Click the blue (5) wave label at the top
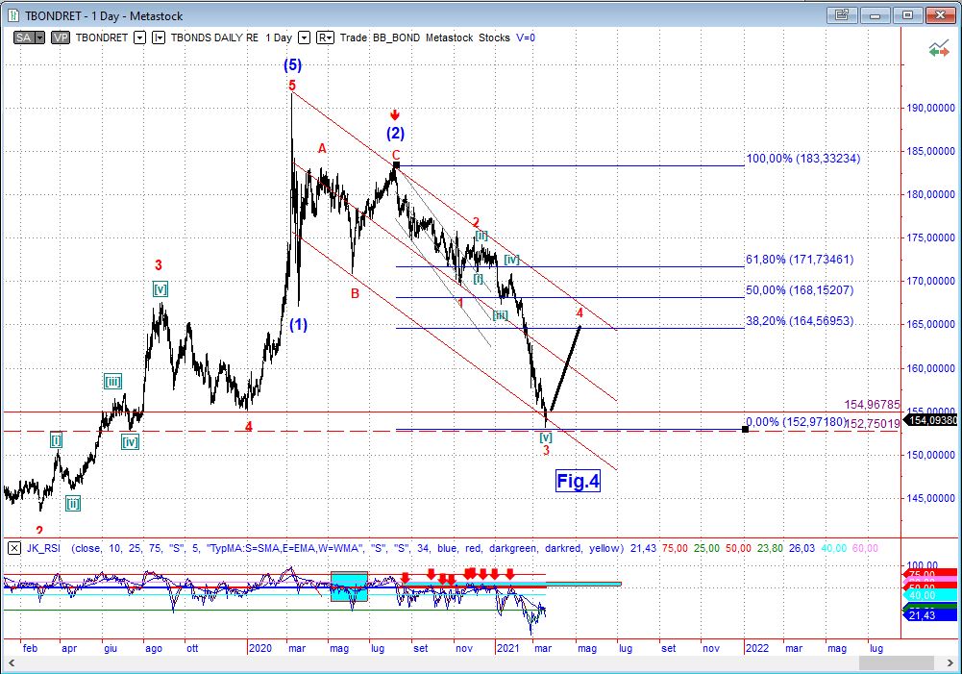The width and height of the screenshot is (962, 674). 292,65
